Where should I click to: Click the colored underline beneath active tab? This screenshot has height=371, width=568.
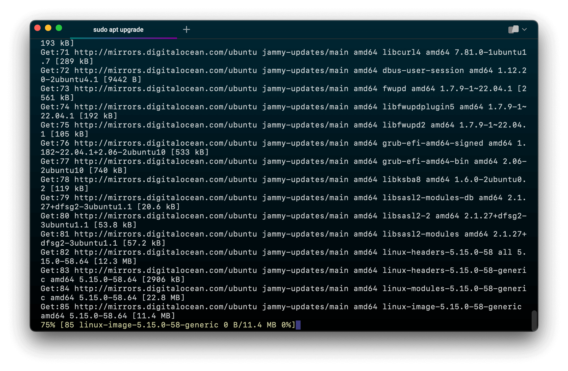click(x=123, y=38)
